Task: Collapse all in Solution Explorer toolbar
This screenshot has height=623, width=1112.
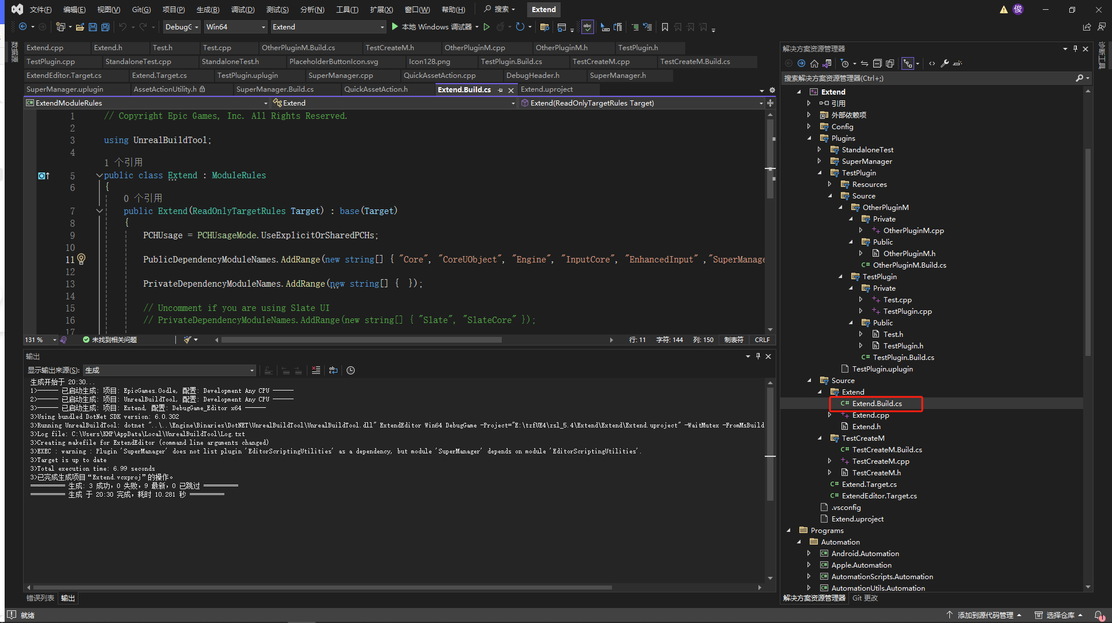Action: click(x=877, y=63)
